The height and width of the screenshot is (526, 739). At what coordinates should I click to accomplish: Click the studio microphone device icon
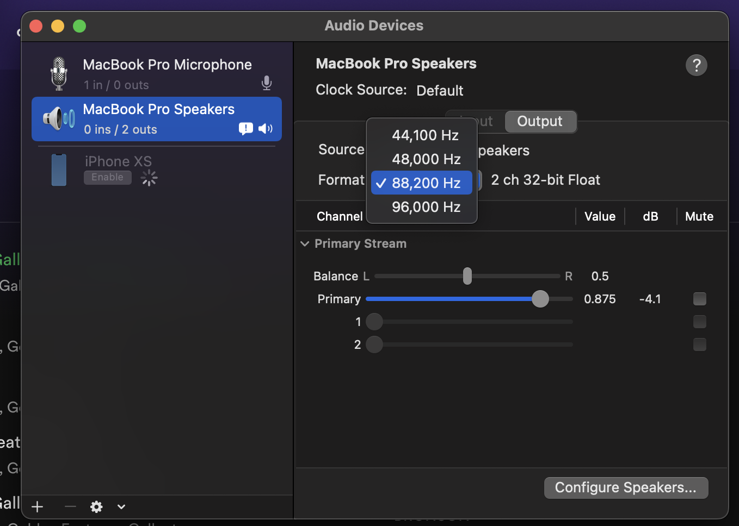point(59,74)
